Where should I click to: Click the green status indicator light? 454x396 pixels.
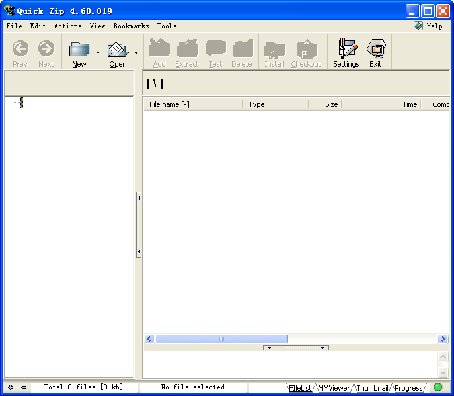(437, 387)
